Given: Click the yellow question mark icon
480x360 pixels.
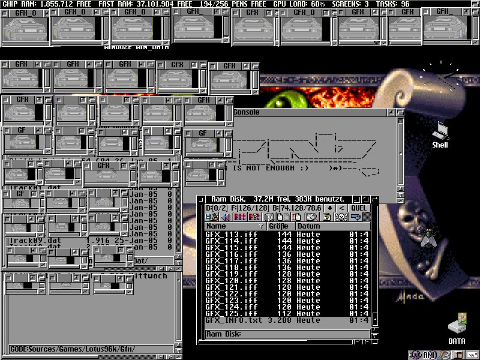Looking at the screenshot, I should point(326,217).
